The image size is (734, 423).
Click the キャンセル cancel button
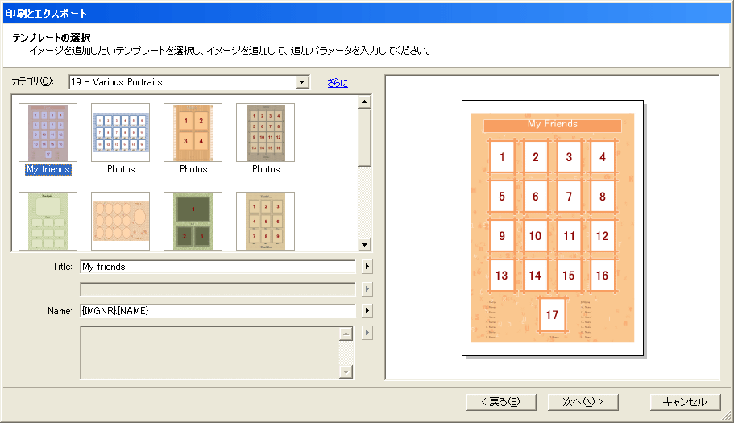pos(685,402)
